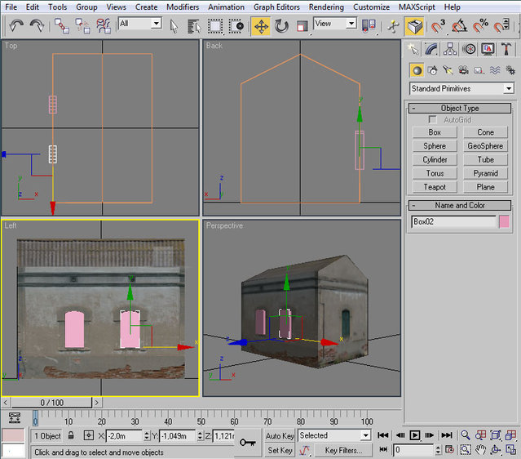The height and width of the screenshot is (459, 521).
Task: Click the Rotate tool icon
Action: 281,26
